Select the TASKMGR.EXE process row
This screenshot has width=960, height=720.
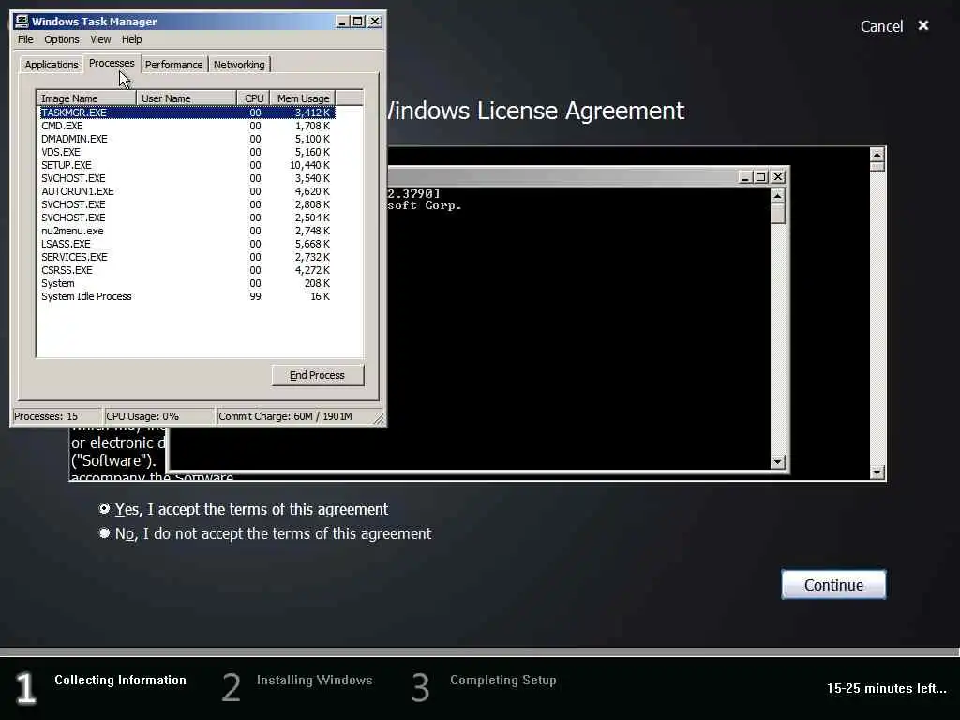pos(187,112)
